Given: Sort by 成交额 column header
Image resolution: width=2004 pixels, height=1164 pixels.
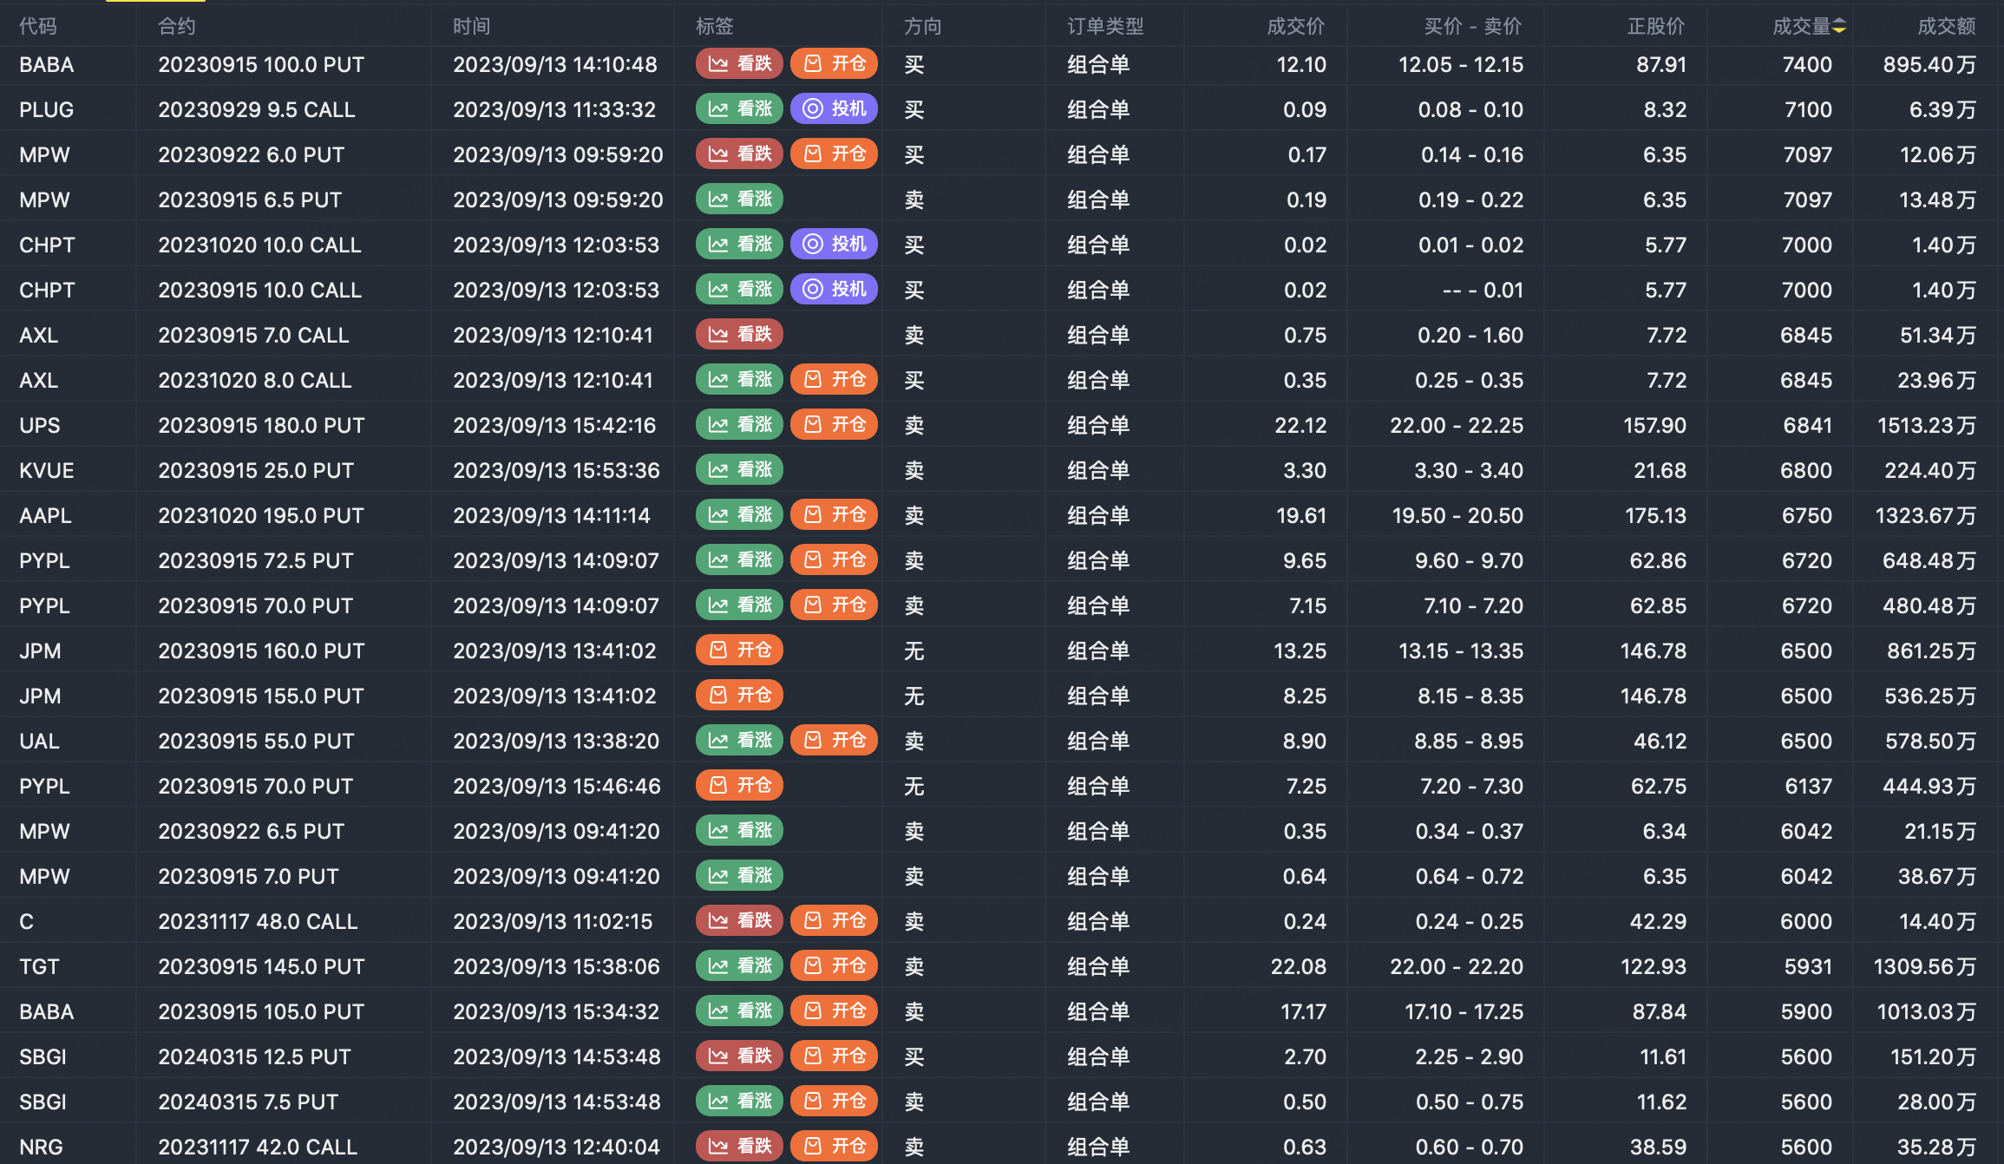Looking at the screenshot, I should tap(1946, 27).
